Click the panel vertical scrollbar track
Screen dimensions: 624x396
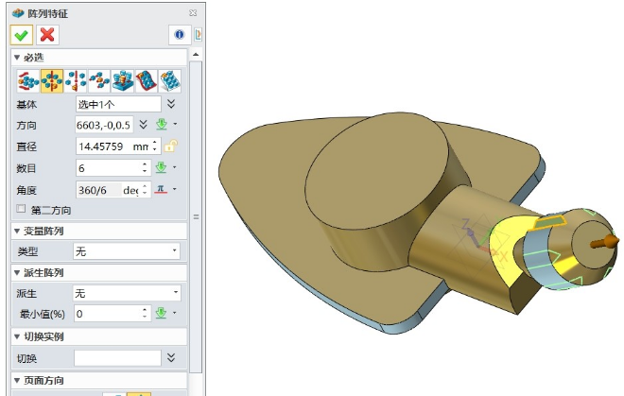pos(196,217)
